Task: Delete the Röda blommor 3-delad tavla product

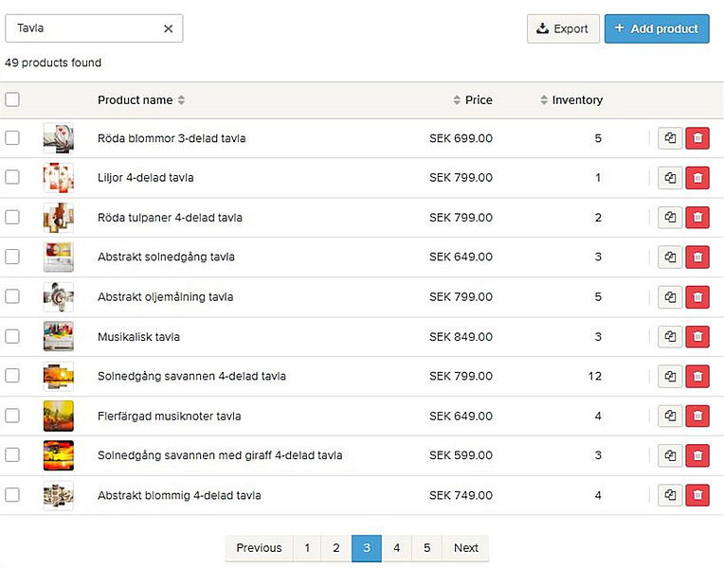Action: [697, 138]
